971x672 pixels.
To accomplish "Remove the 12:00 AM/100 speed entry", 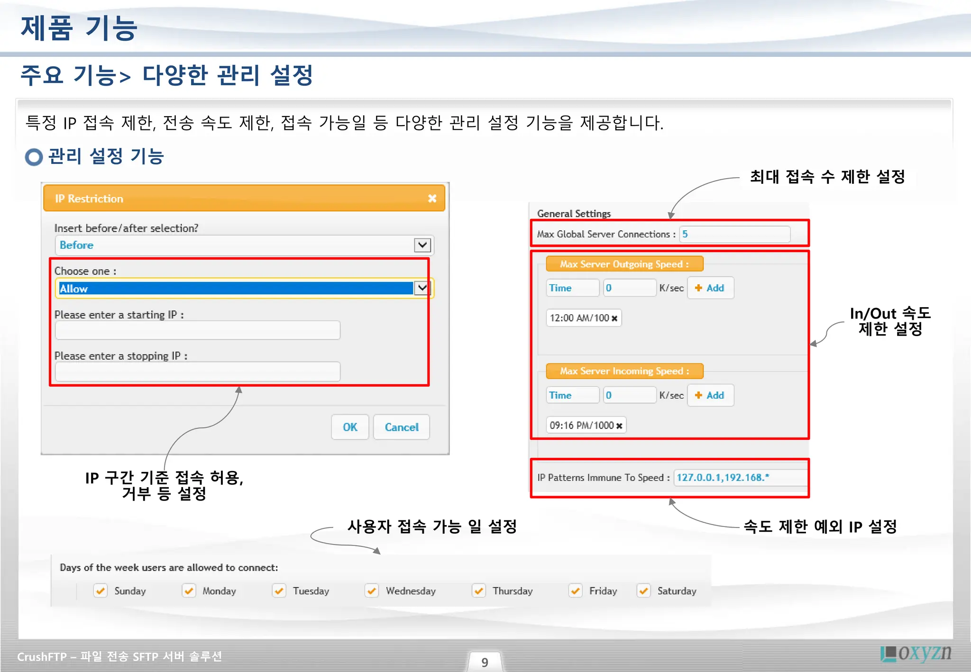I will pyautogui.click(x=614, y=318).
